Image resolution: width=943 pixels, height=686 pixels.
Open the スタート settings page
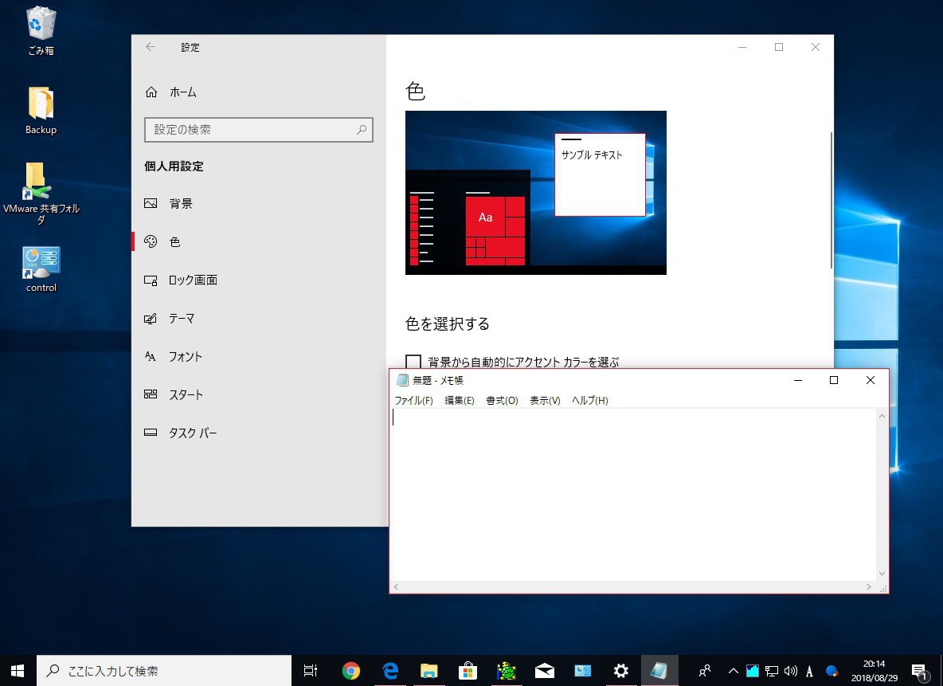[186, 395]
